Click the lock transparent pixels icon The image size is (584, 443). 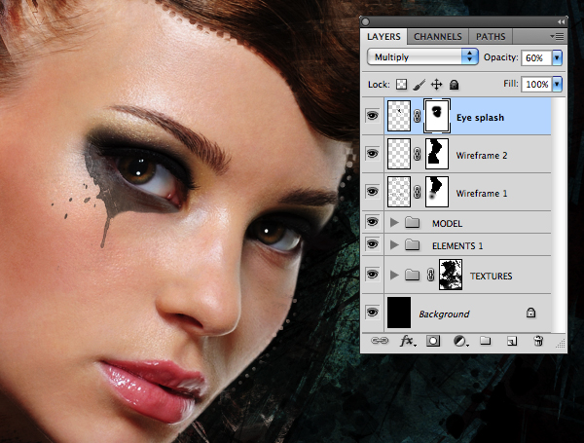(401, 84)
